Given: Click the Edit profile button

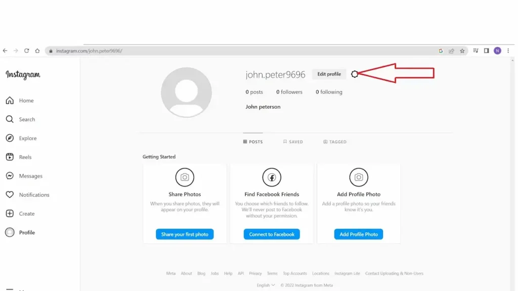Looking at the screenshot, I should [x=329, y=74].
